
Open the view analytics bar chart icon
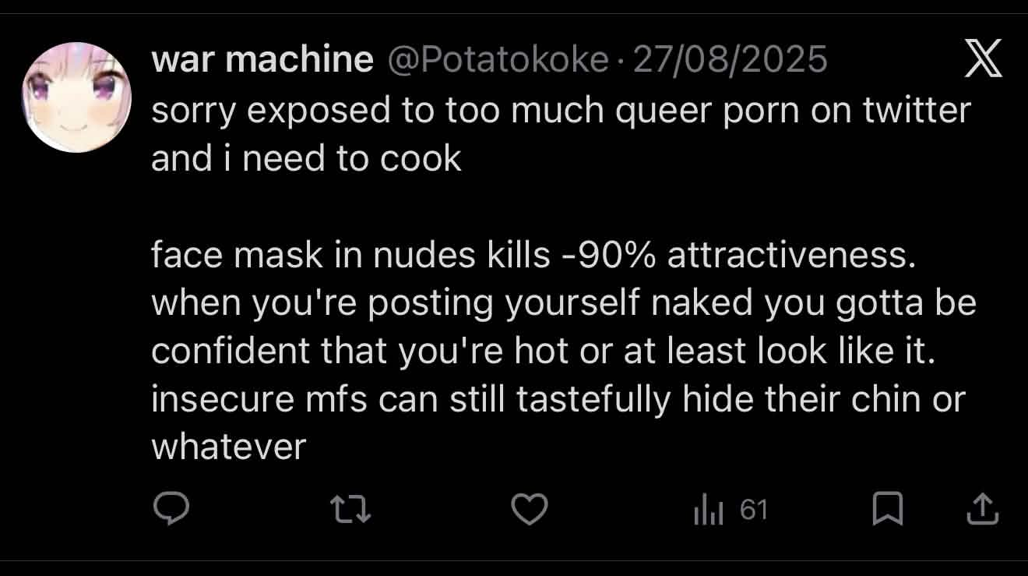708,511
